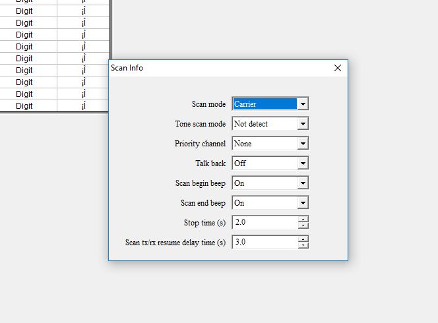Open the Priority channel dropdown arrow

coord(303,144)
